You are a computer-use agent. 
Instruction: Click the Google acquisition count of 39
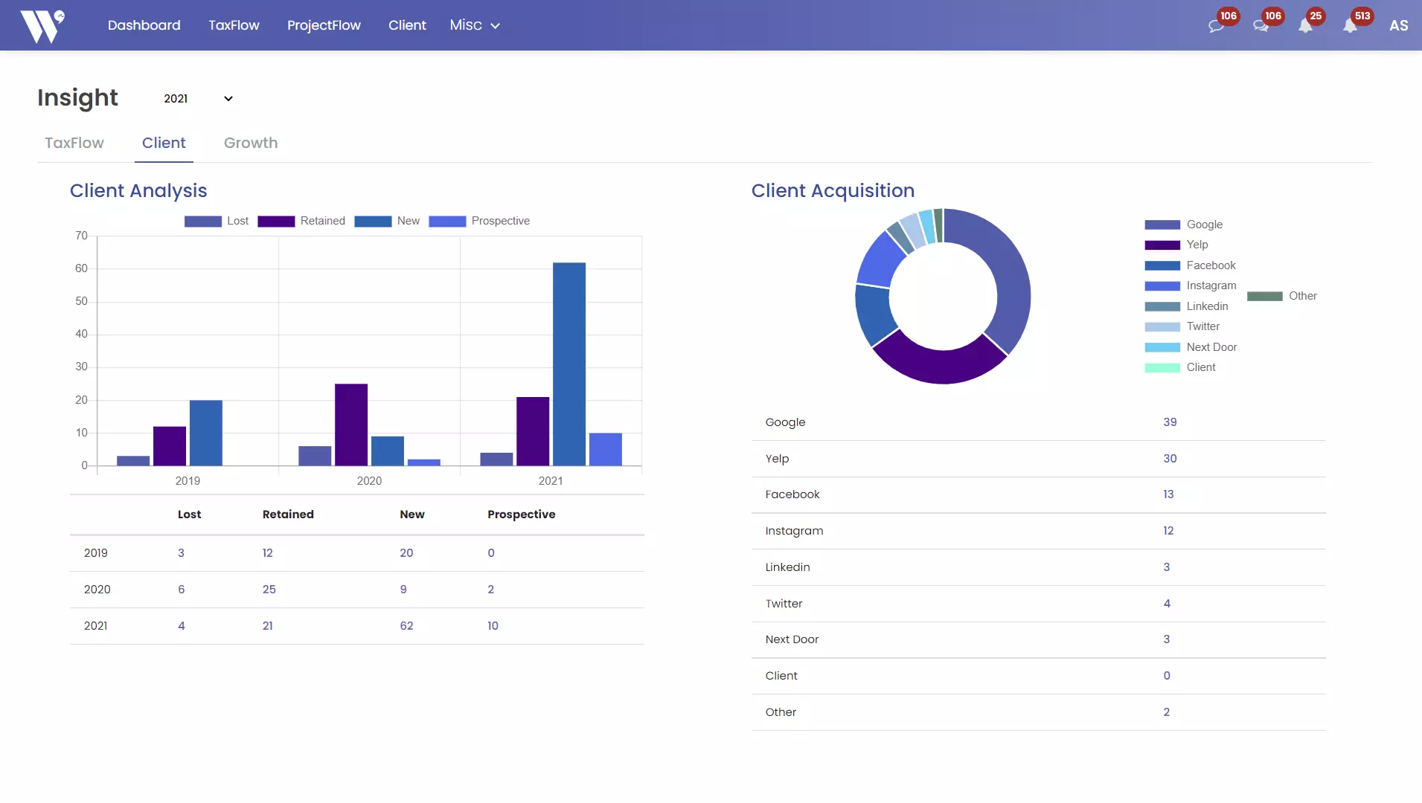click(1169, 422)
